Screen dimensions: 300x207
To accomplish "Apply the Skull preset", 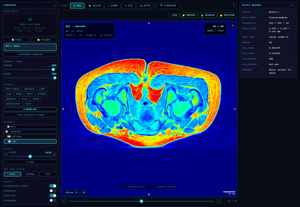I will pos(24,99).
